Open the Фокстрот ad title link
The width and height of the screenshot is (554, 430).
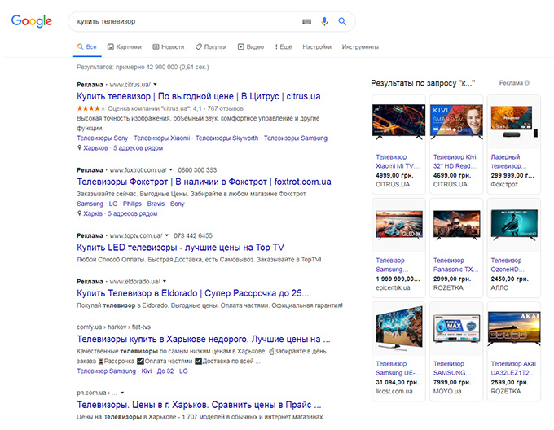point(204,182)
